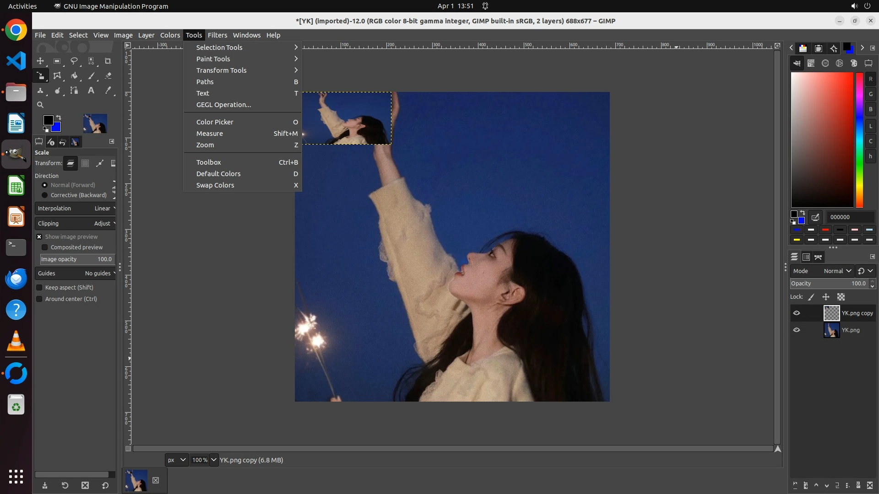Open the Filters menu
The width and height of the screenshot is (879, 494).
(217, 35)
